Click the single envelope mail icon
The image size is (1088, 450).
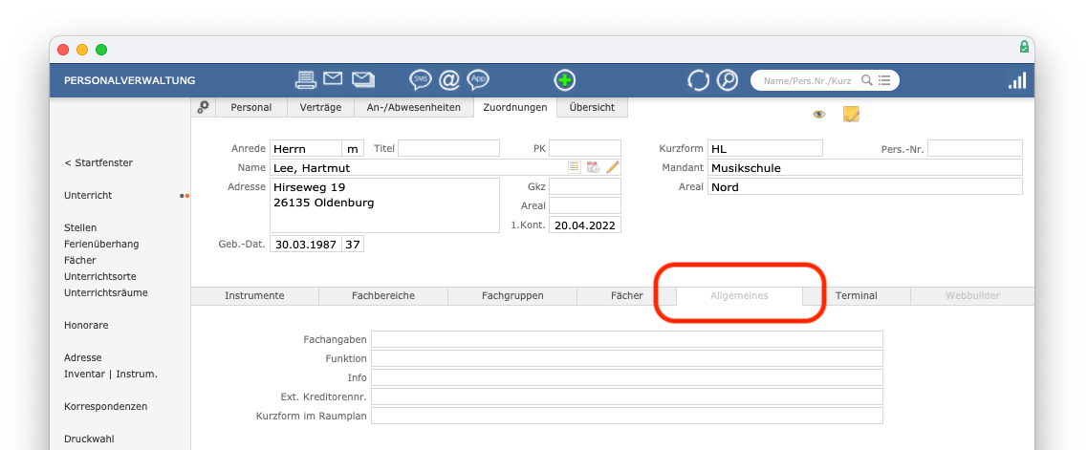pos(333,79)
